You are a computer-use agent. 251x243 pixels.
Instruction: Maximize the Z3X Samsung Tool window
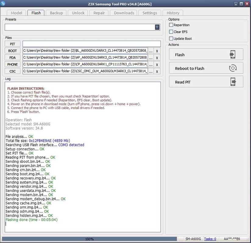(241, 4)
